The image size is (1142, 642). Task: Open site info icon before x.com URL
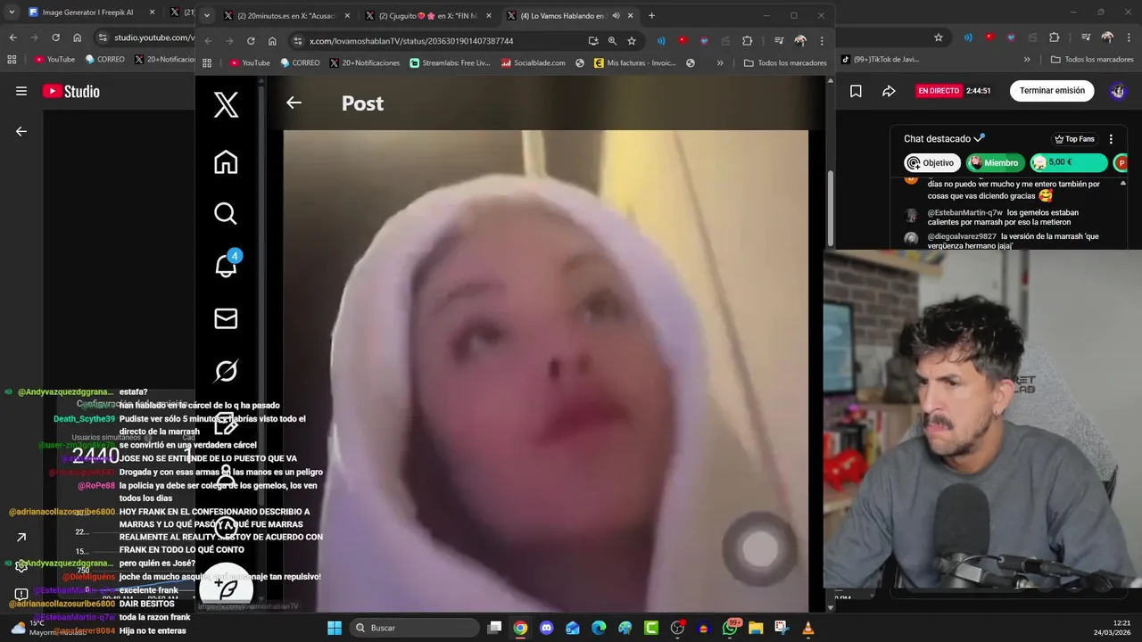(298, 41)
